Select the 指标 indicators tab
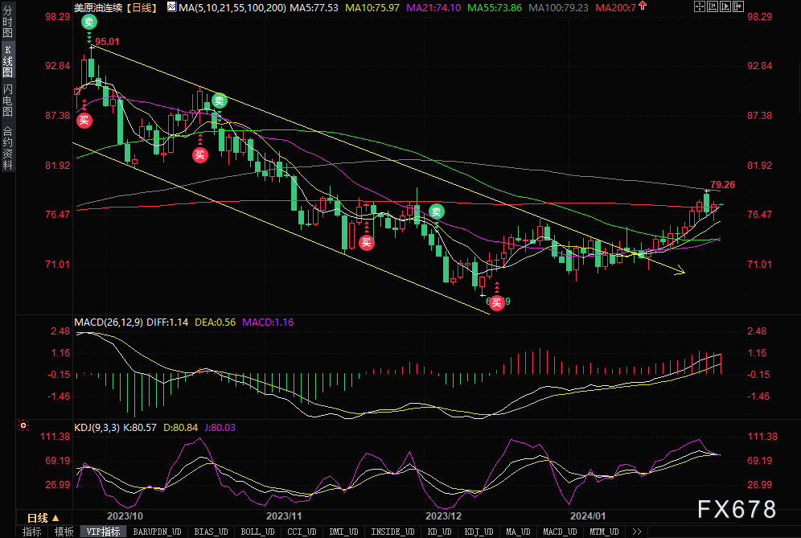801x538 pixels. tap(31, 532)
